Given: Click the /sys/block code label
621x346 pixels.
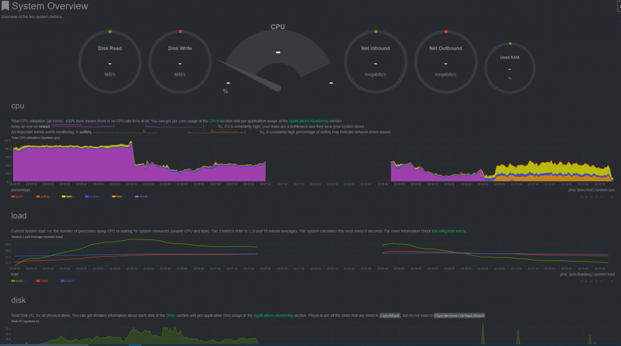Looking at the screenshot, I should (390, 316).
